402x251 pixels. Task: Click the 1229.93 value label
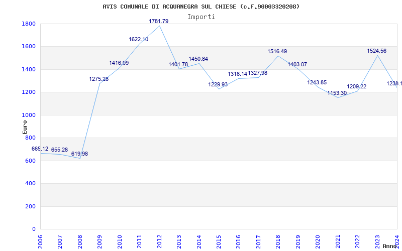tap(218, 85)
